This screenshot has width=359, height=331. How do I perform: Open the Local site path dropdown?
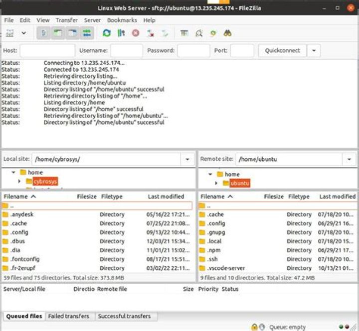point(187,159)
